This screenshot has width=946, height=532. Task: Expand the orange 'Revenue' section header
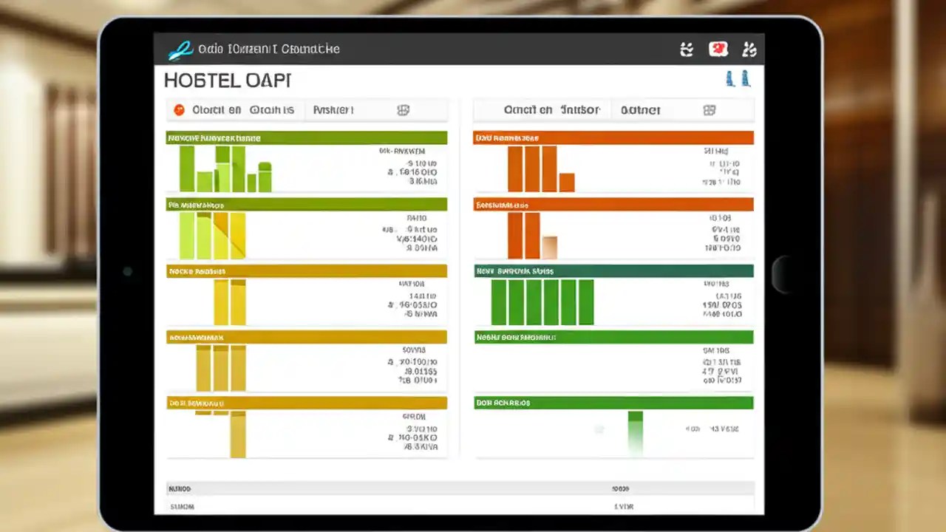point(613,137)
